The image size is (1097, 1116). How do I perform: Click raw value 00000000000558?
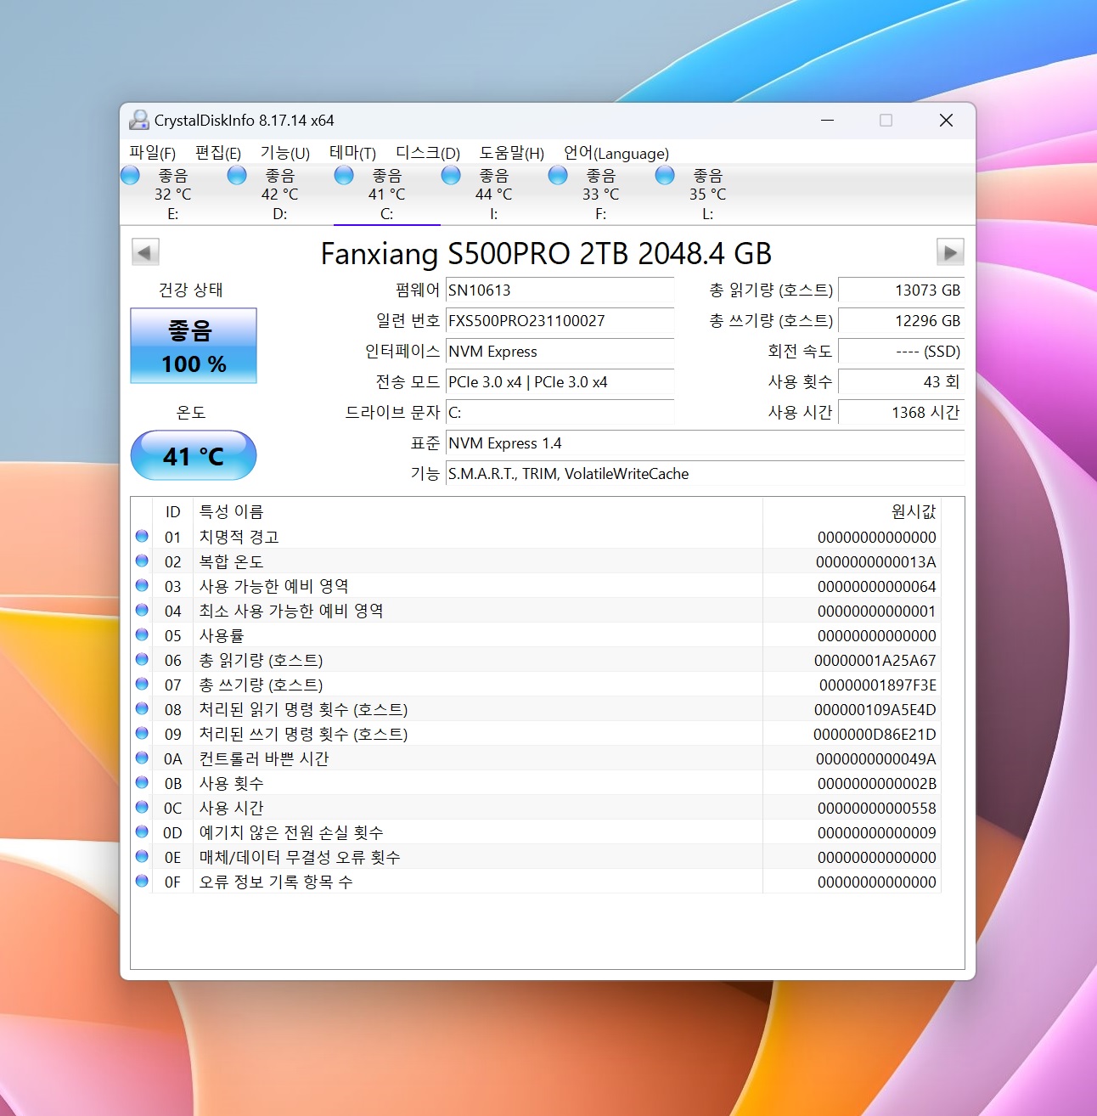click(877, 809)
